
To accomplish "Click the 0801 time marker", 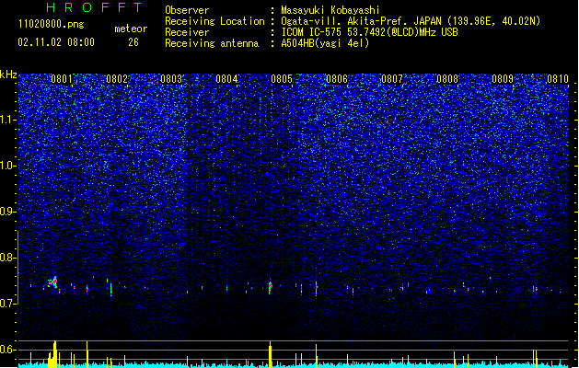I will point(62,79).
